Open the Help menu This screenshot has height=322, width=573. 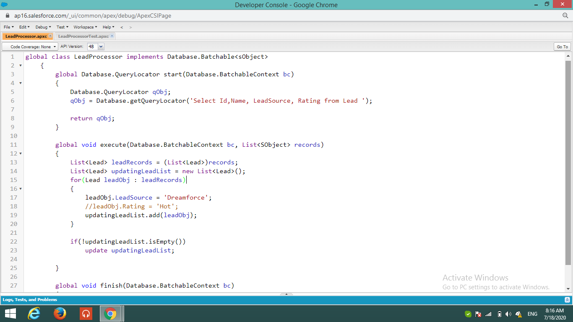[108, 27]
